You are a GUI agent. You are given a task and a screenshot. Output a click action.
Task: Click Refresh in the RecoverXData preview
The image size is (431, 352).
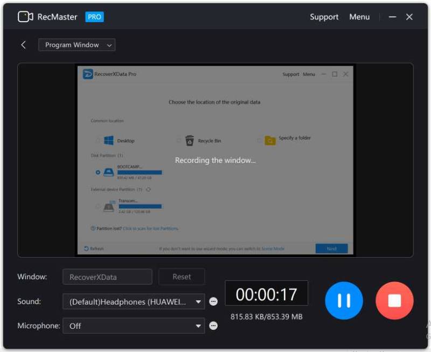[x=94, y=249]
